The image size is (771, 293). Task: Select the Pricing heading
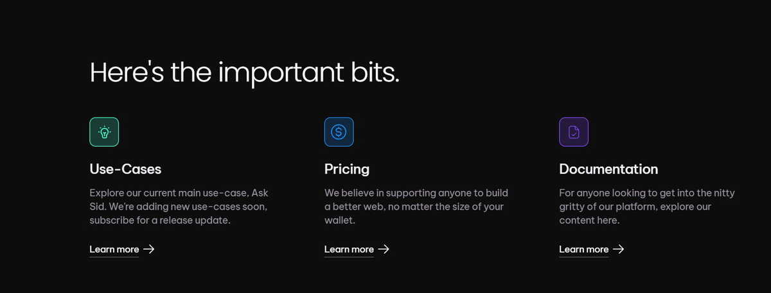pyautogui.click(x=347, y=169)
